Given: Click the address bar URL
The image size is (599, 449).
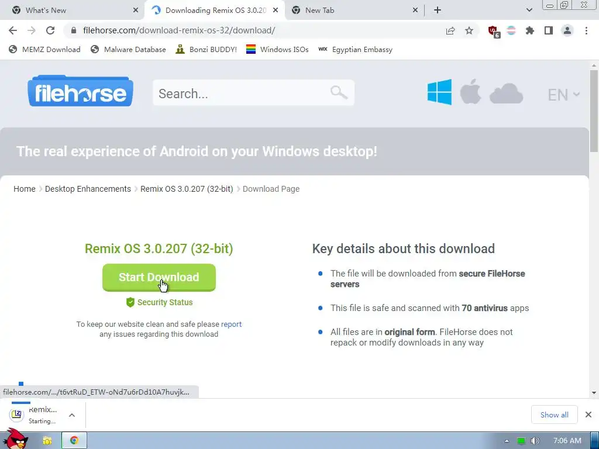Looking at the screenshot, I should [x=179, y=30].
